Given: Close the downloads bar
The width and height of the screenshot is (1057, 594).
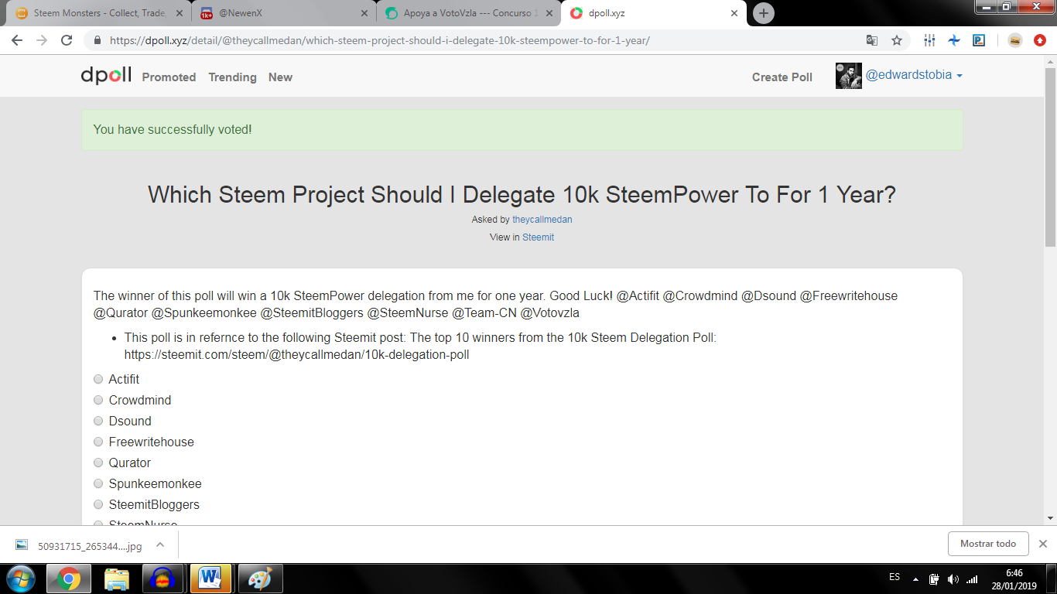Looking at the screenshot, I should [x=1042, y=544].
